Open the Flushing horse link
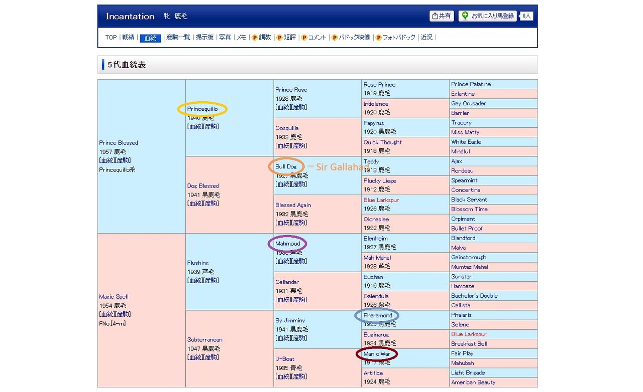This screenshot has height=392, width=643. coord(198,263)
